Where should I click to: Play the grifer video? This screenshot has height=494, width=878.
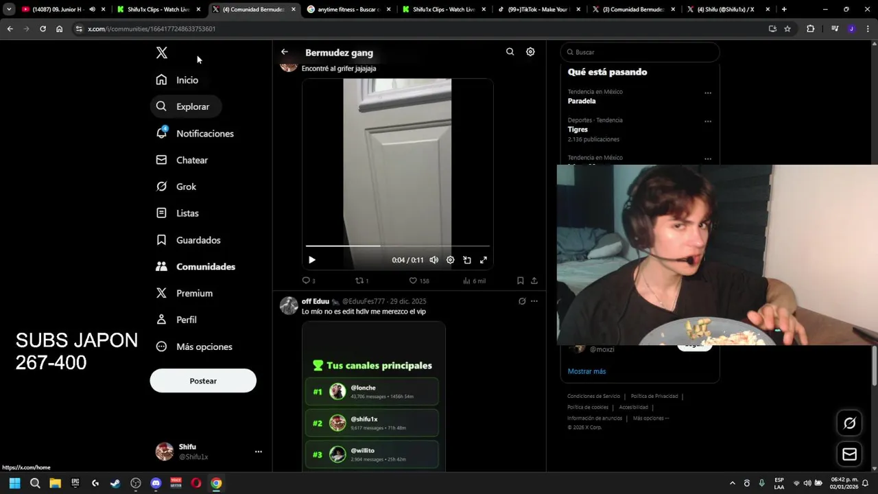tap(312, 260)
